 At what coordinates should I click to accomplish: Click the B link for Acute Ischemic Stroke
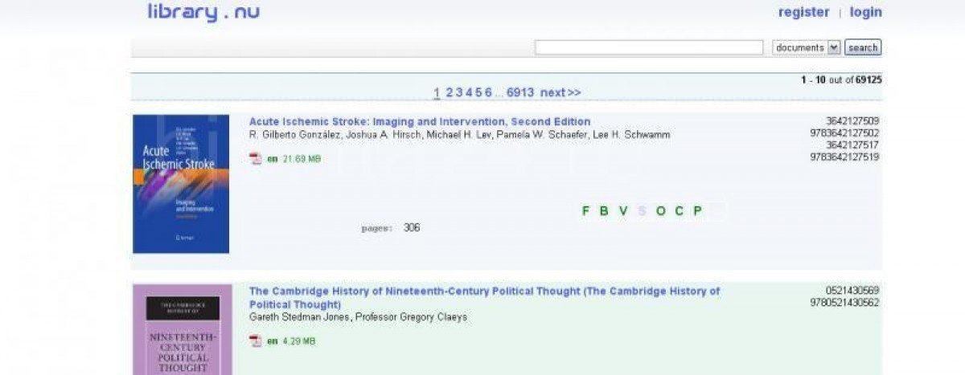click(604, 211)
